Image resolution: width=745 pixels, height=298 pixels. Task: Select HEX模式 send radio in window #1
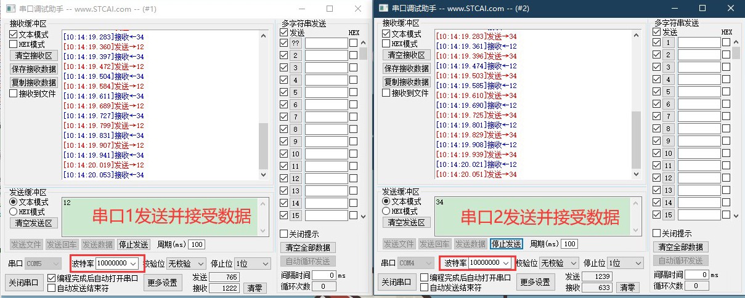(x=14, y=212)
